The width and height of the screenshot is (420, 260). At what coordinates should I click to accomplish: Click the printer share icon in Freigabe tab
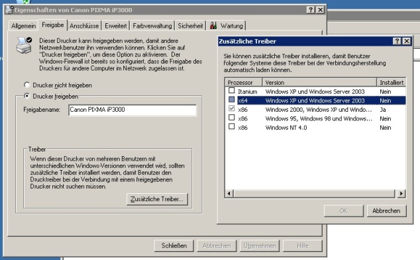[24, 45]
